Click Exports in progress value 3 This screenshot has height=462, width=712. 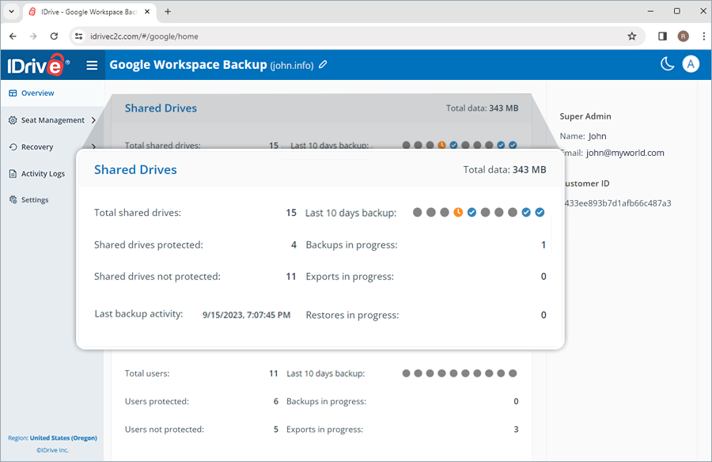[x=516, y=430]
